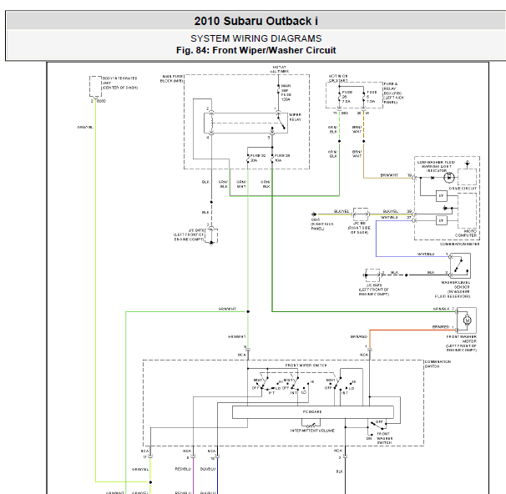Click the BRN/WHT label near pin 19
The image size is (506, 494).
[x=389, y=175]
